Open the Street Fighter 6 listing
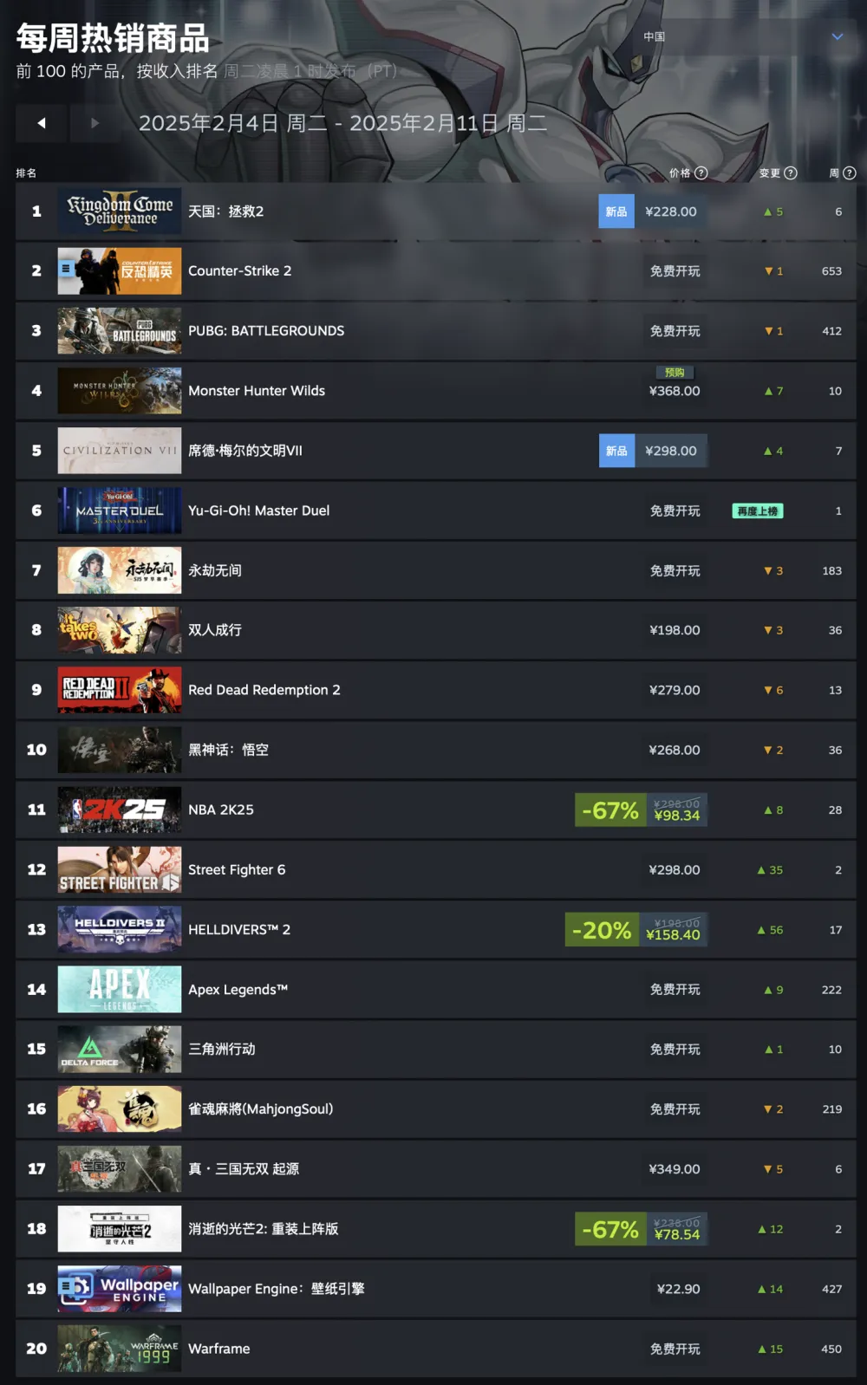The height and width of the screenshot is (1385, 867). [435, 870]
